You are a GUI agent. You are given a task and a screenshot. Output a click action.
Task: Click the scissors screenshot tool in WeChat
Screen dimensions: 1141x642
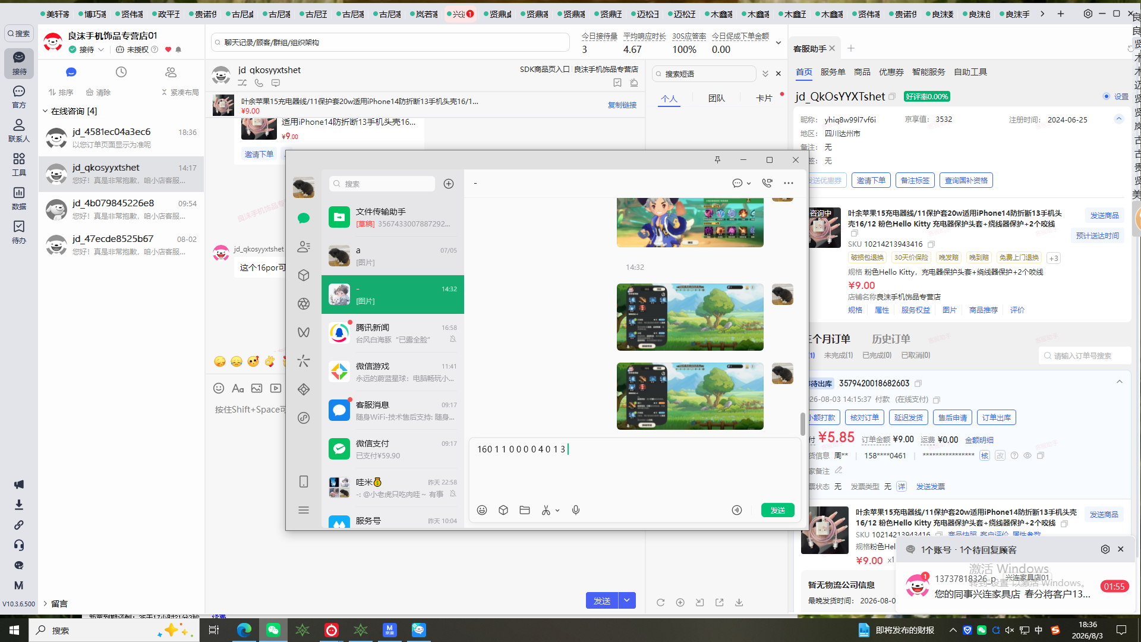coord(546,510)
